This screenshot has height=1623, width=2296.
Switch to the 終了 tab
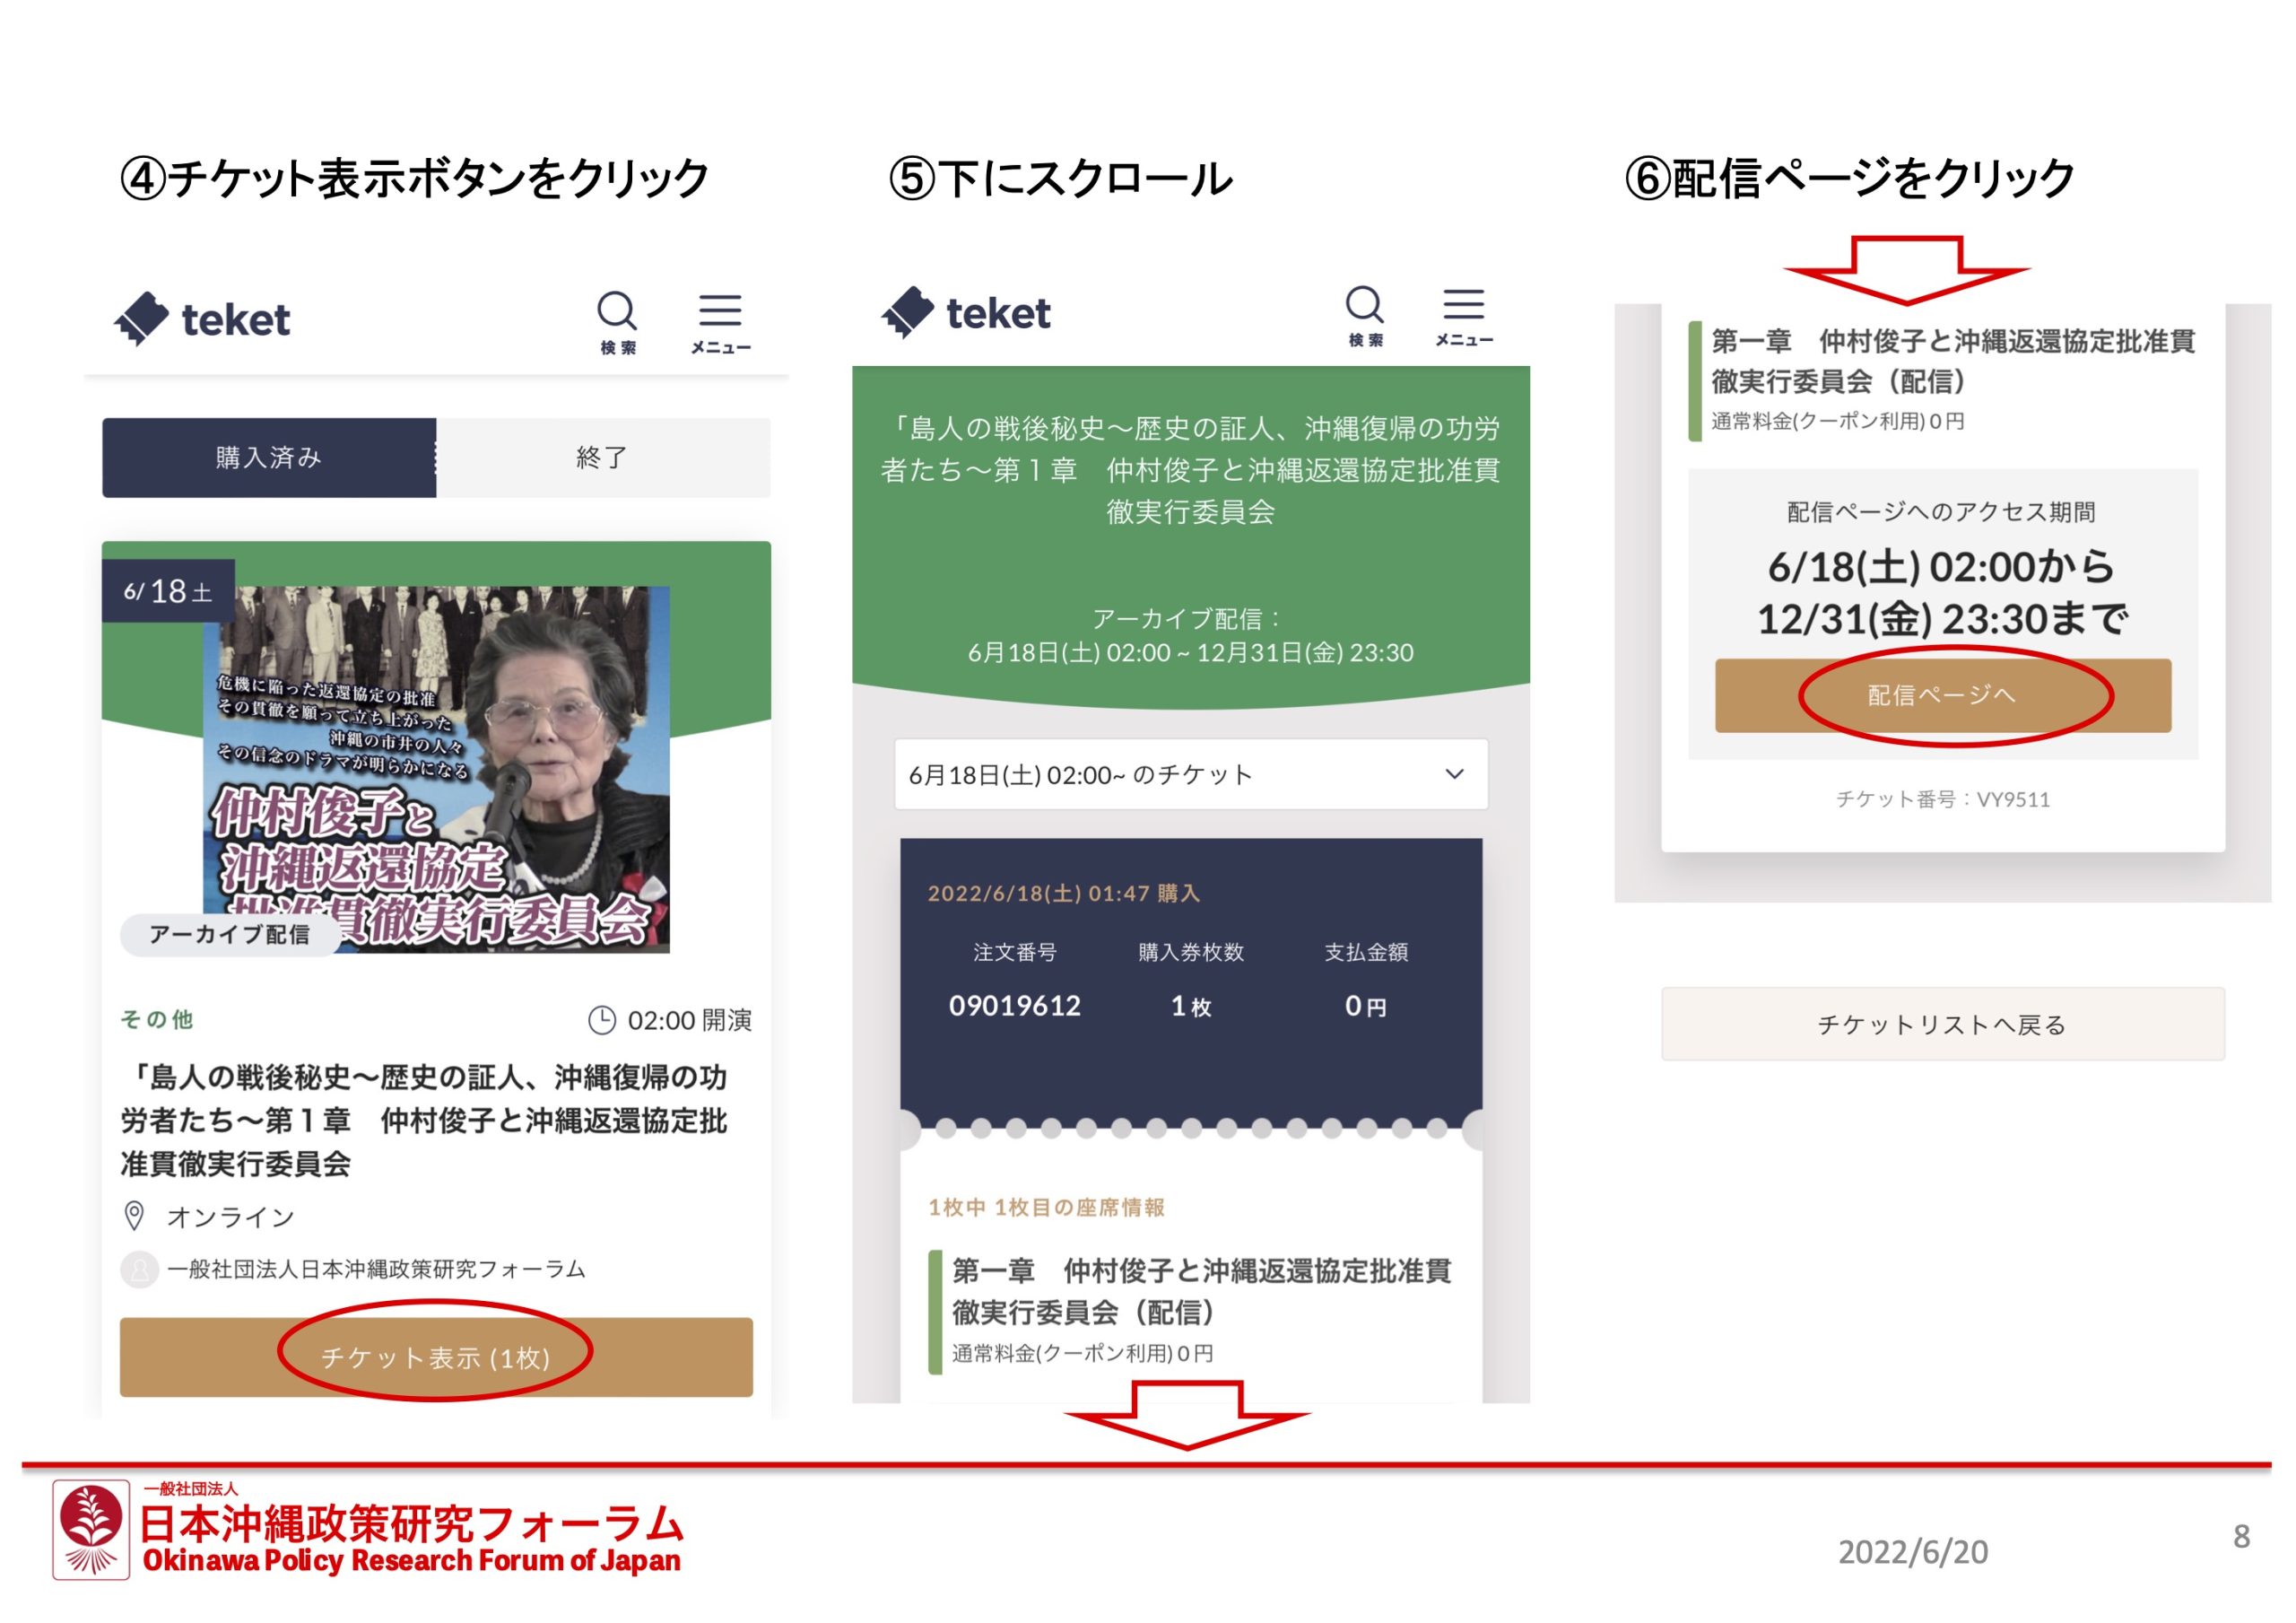click(603, 458)
